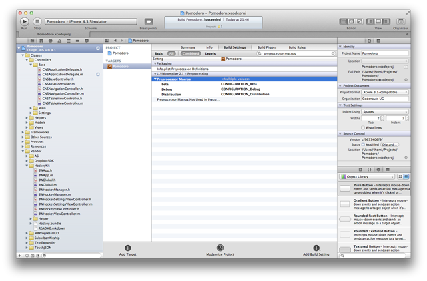Adjust the Tab width stepper
The image size is (427, 281).
(x=382, y=119)
